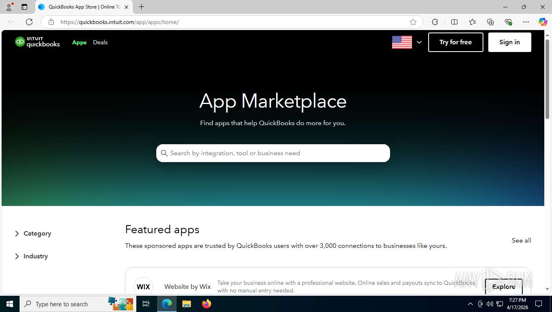Click the address bar URL
This screenshot has height=312, width=552.
(x=119, y=22)
